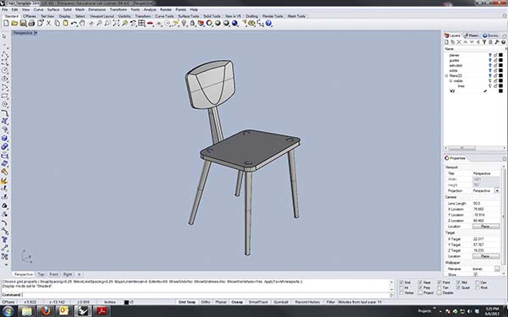The image size is (508, 317).
Task: Click the red car Set View icon
Action: click(x=150, y=24)
